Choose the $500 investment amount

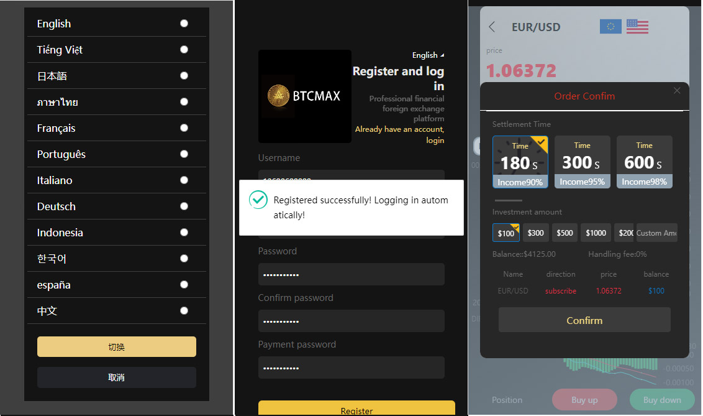565,233
